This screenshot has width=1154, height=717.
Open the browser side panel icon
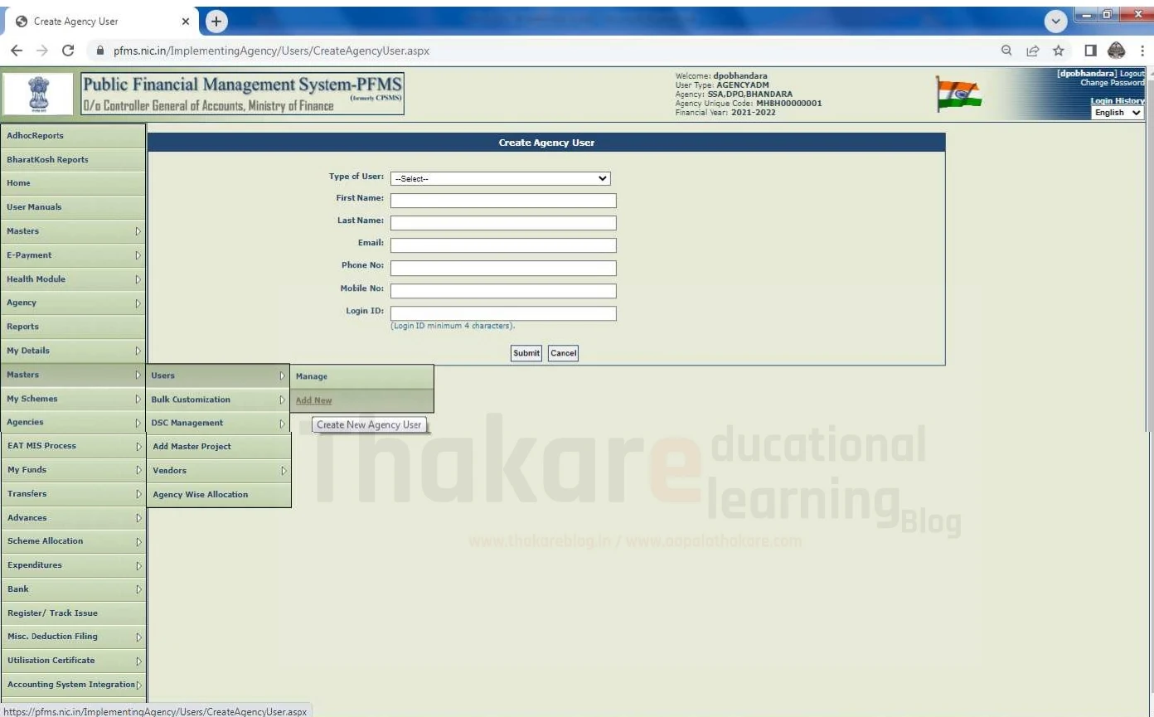coord(1090,51)
